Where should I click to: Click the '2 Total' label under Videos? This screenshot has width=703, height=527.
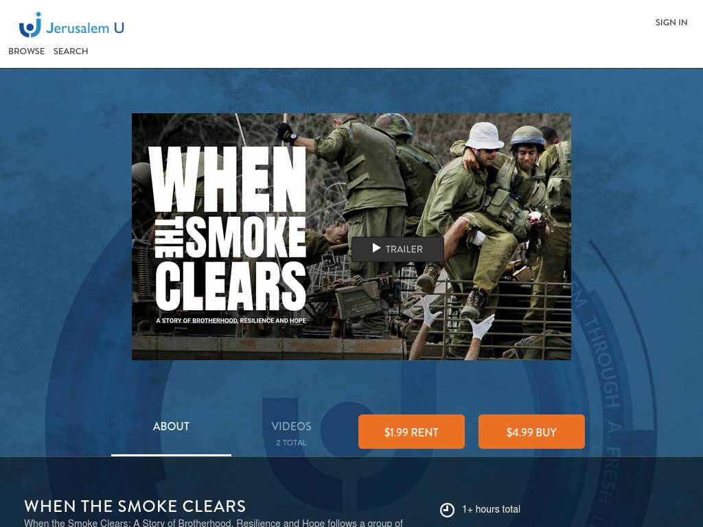[291, 443]
